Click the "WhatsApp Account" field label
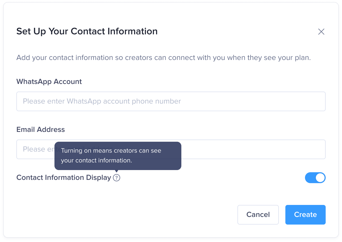Image resolution: width=342 pixels, height=242 pixels. tap(49, 81)
